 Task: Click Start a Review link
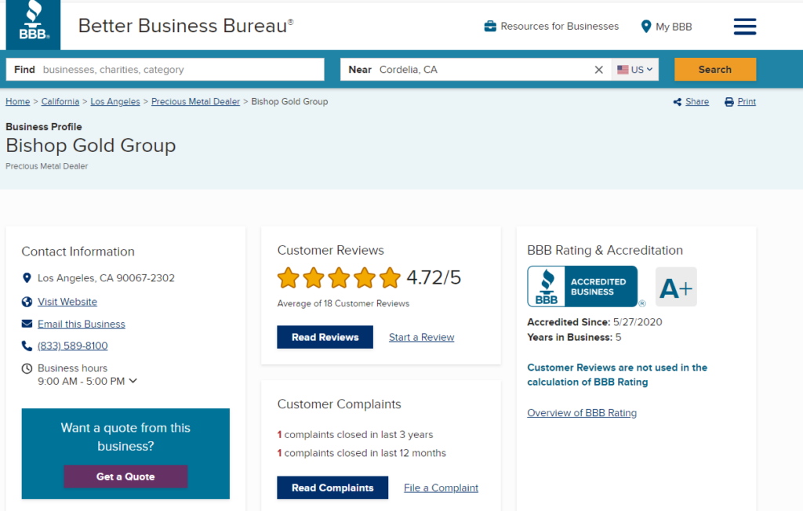pyautogui.click(x=421, y=337)
